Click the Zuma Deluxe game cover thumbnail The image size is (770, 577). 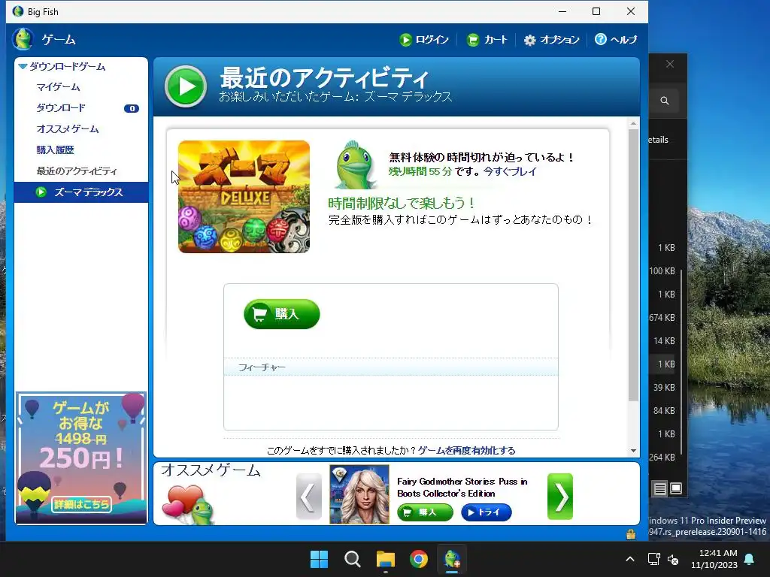click(244, 197)
